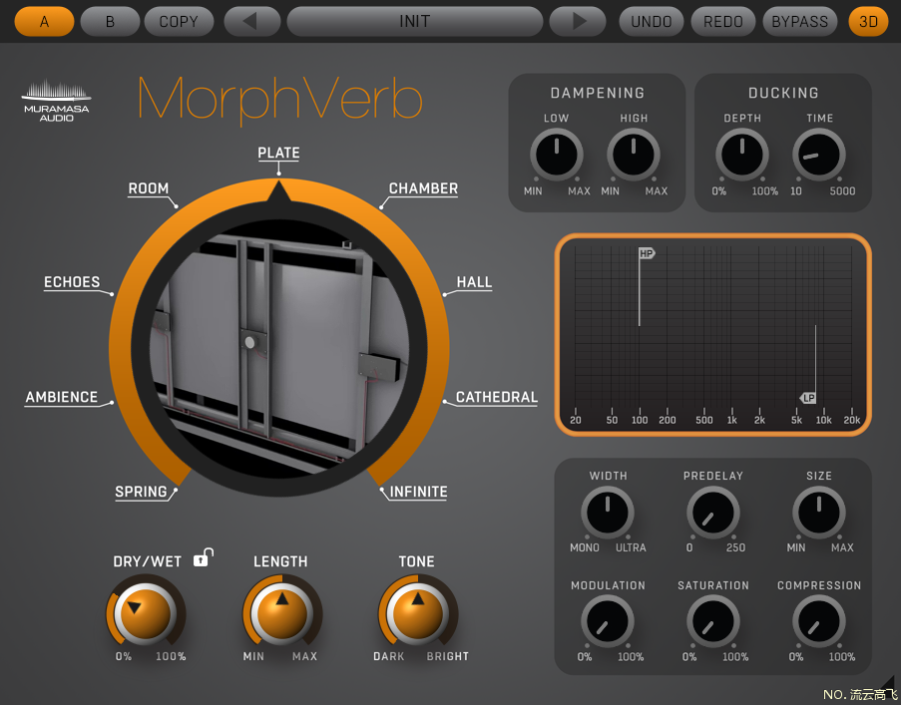Image resolution: width=901 pixels, height=705 pixels.
Task: Click the Ducking TIME knob
Action: (x=819, y=155)
